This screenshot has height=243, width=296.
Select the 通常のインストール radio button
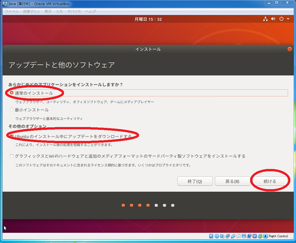click(x=12, y=93)
